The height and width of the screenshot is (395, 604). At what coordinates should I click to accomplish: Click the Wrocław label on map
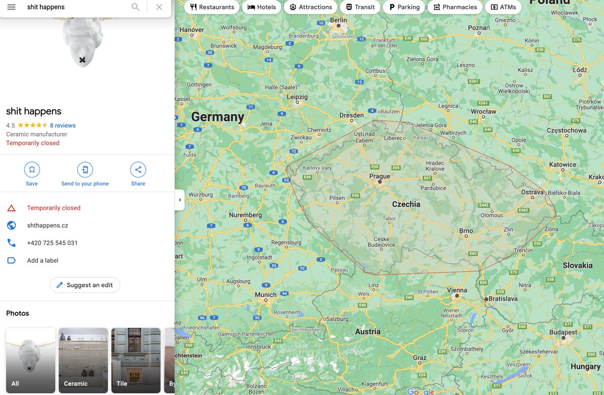click(x=484, y=112)
